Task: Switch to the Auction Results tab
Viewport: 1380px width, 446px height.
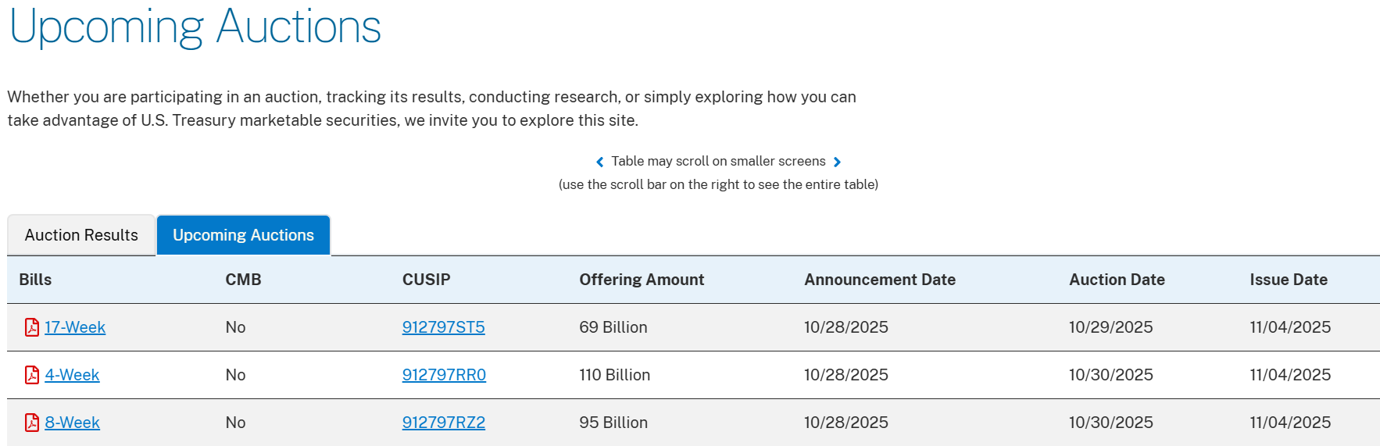Action: point(81,235)
